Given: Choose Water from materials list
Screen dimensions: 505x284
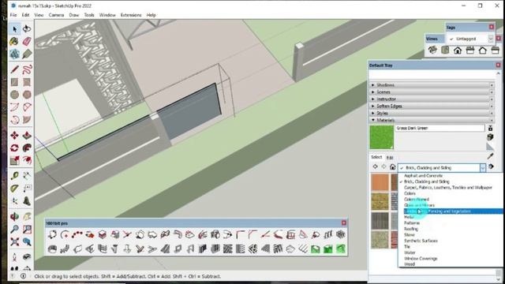Looking at the screenshot, I should (x=410, y=252).
